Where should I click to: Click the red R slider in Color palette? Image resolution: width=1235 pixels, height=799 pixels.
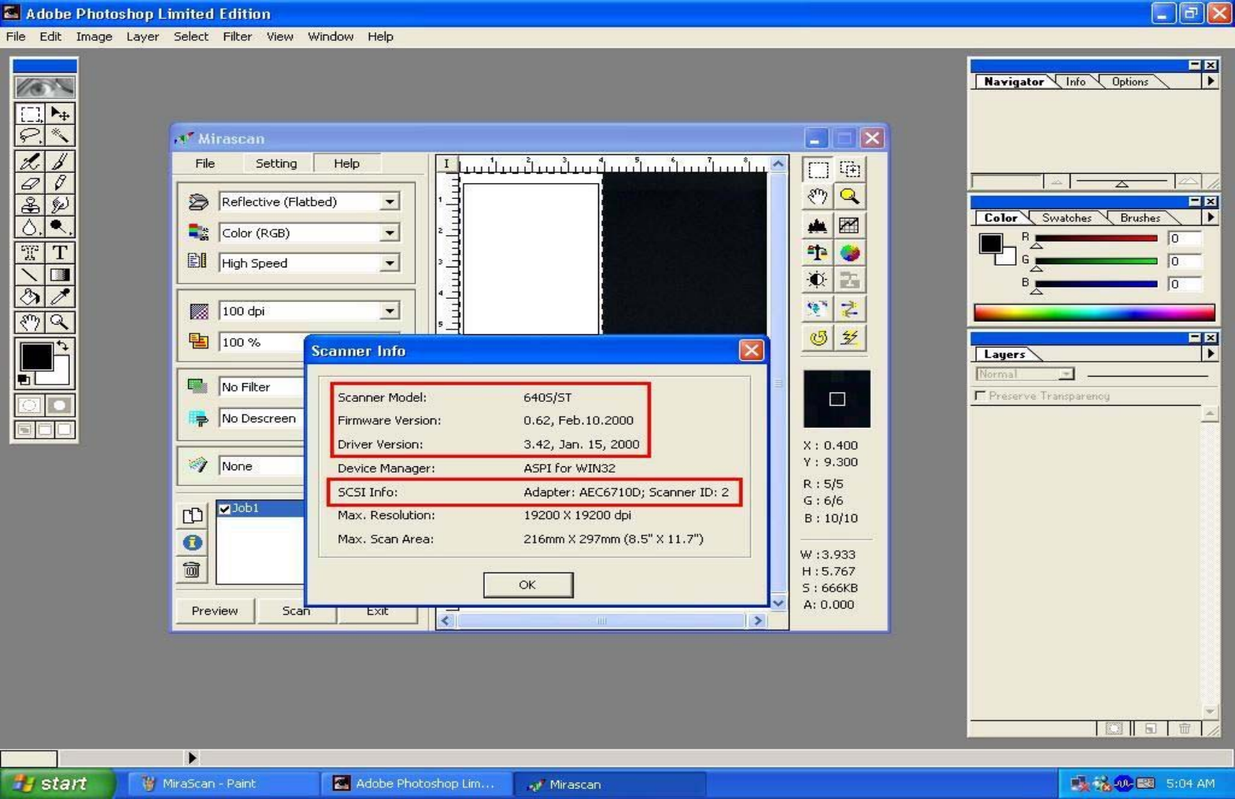click(x=1096, y=238)
